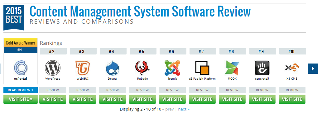Click the Drupal droplet logo
This screenshot has width=322, height=118.
(113, 68)
